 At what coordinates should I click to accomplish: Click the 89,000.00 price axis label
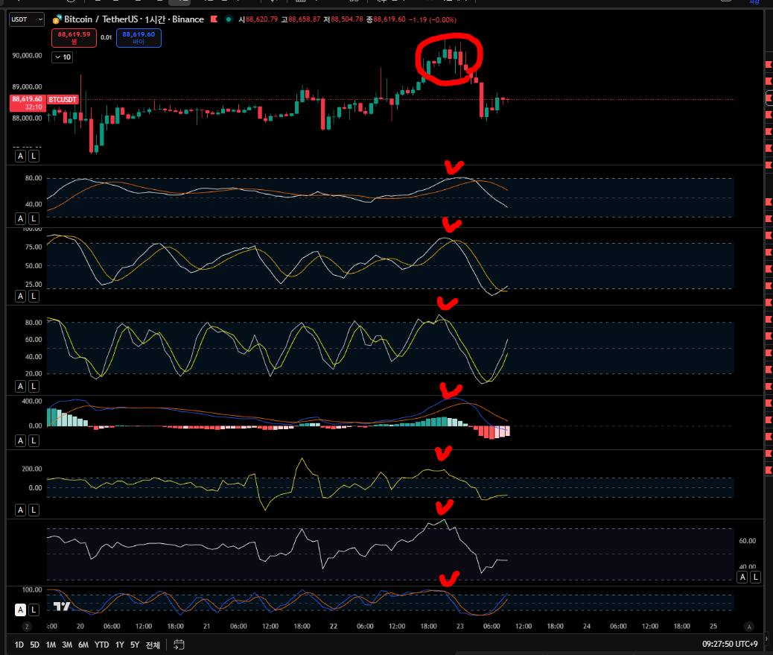tap(27, 86)
